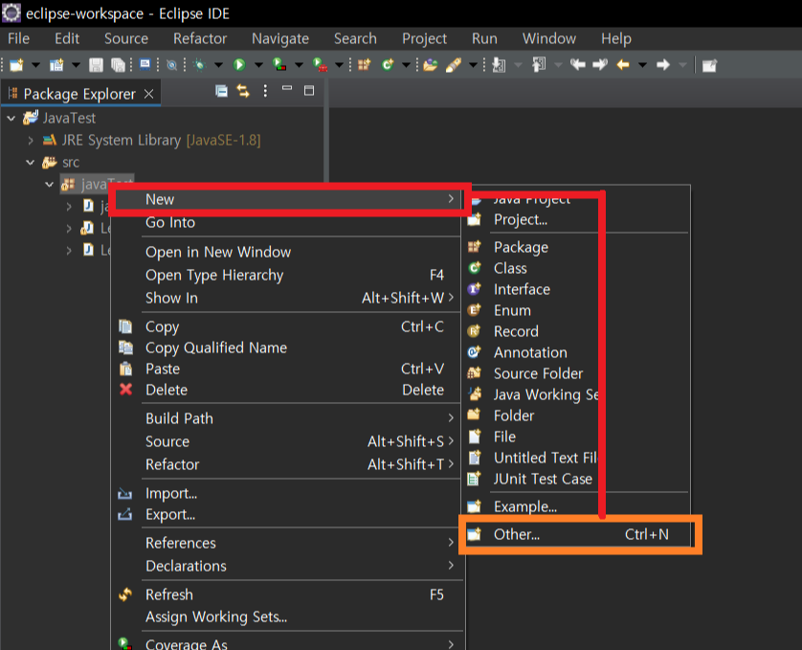Click the Run External Tools toolbar icon
Image resolution: width=802 pixels, height=650 pixels.
tap(320, 65)
